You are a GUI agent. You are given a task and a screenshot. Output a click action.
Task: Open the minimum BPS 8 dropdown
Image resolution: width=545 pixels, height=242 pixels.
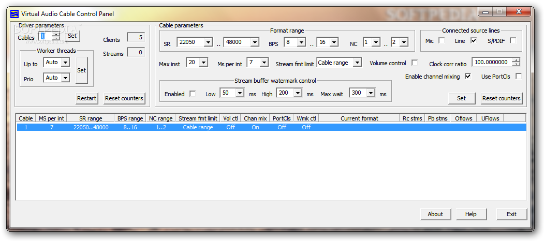pos(301,42)
